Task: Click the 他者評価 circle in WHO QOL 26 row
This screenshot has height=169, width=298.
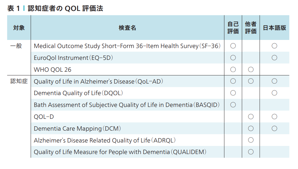Action: pyautogui.click(x=251, y=70)
